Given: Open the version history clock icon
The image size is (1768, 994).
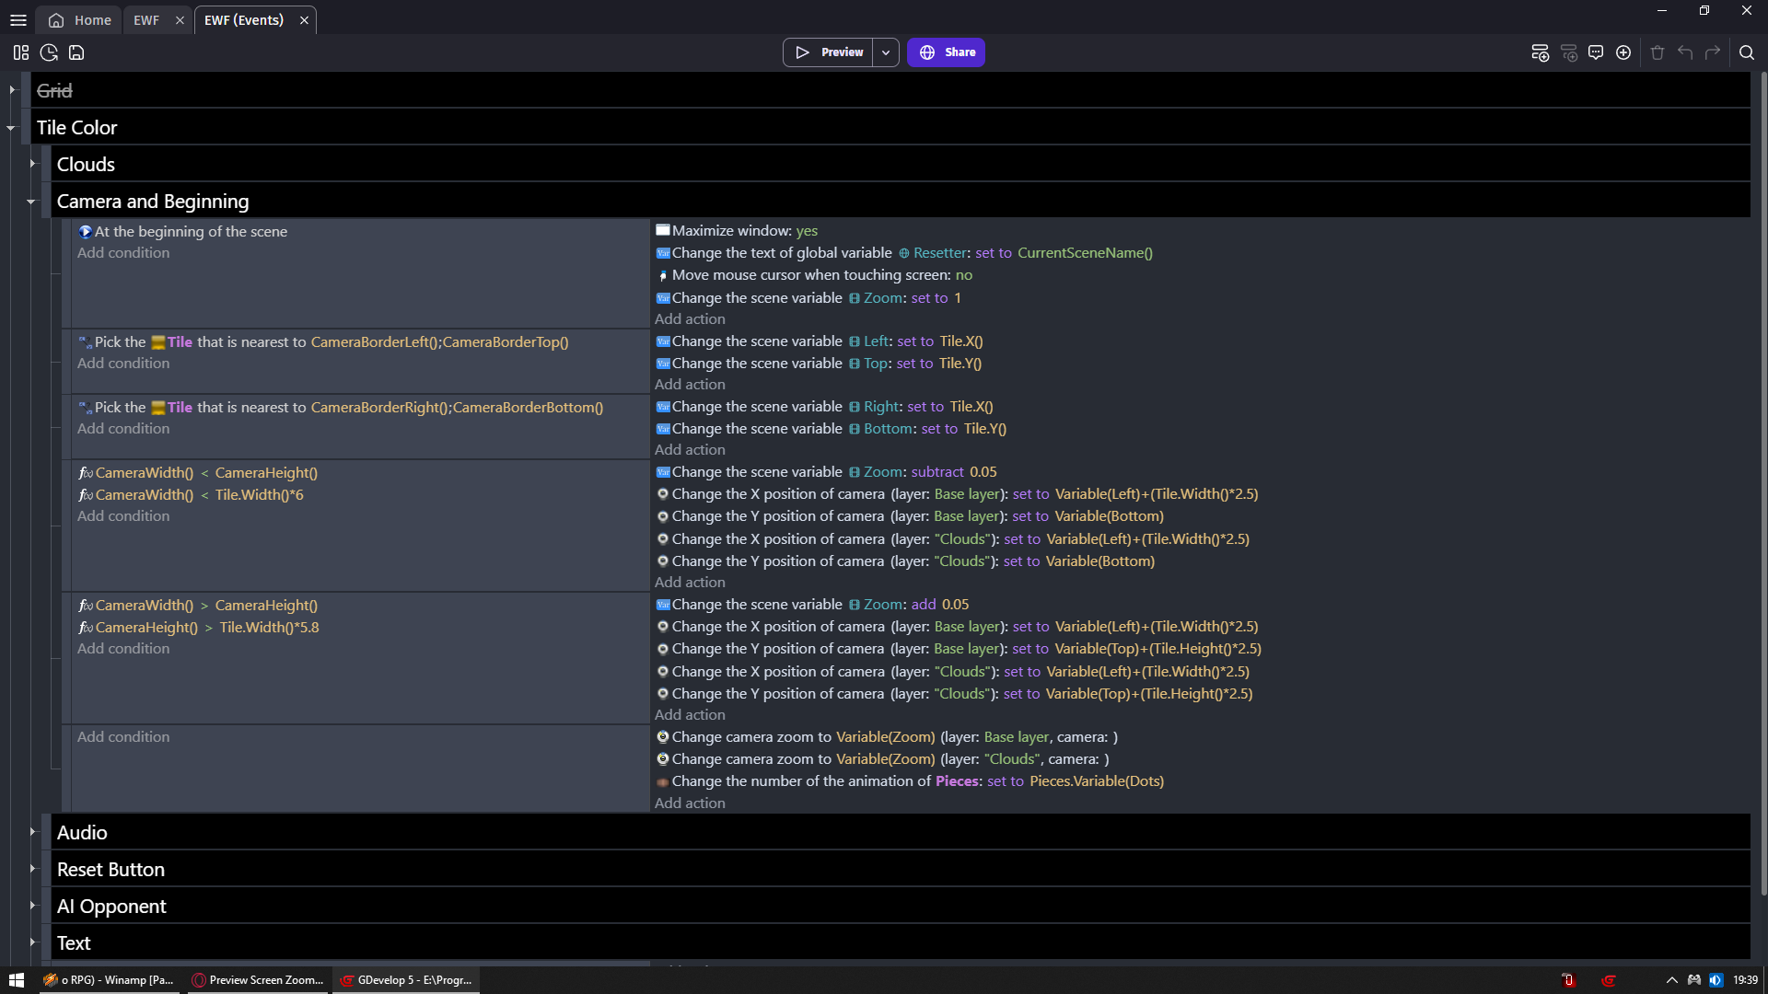Looking at the screenshot, I should pyautogui.click(x=49, y=52).
